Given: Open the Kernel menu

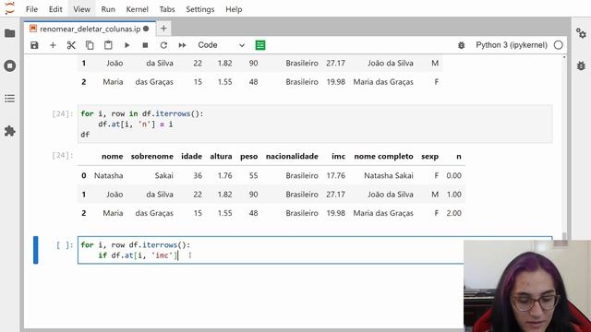Looking at the screenshot, I should point(137,9).
